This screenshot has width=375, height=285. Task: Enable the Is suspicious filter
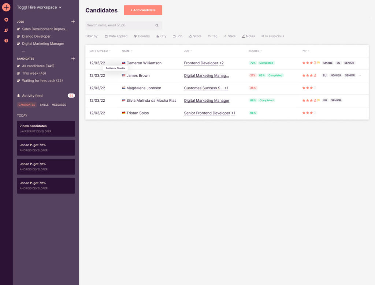click(x=273, y=36)
